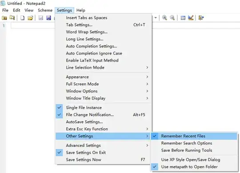Open the Help menu
240x173 pixels.
(x=80, y=10)
